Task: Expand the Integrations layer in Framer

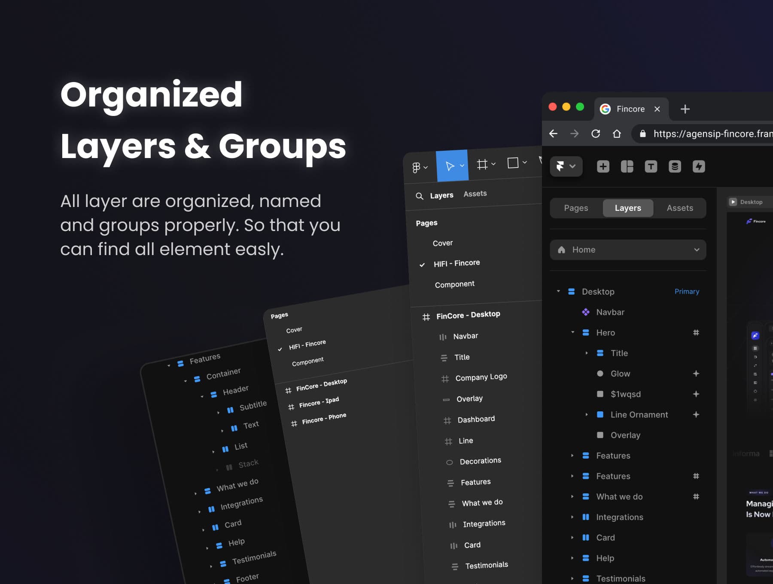Action: pos(572,517)
